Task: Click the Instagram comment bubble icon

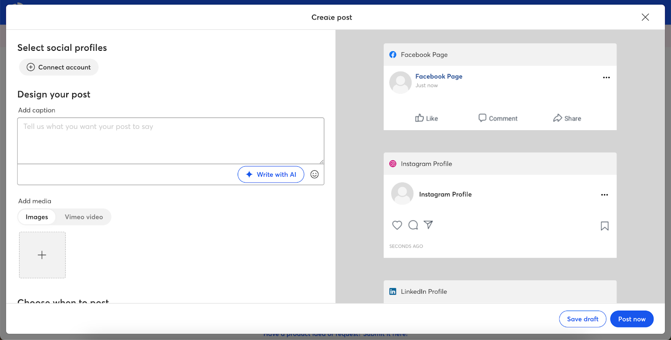Action: click(413, 225)
